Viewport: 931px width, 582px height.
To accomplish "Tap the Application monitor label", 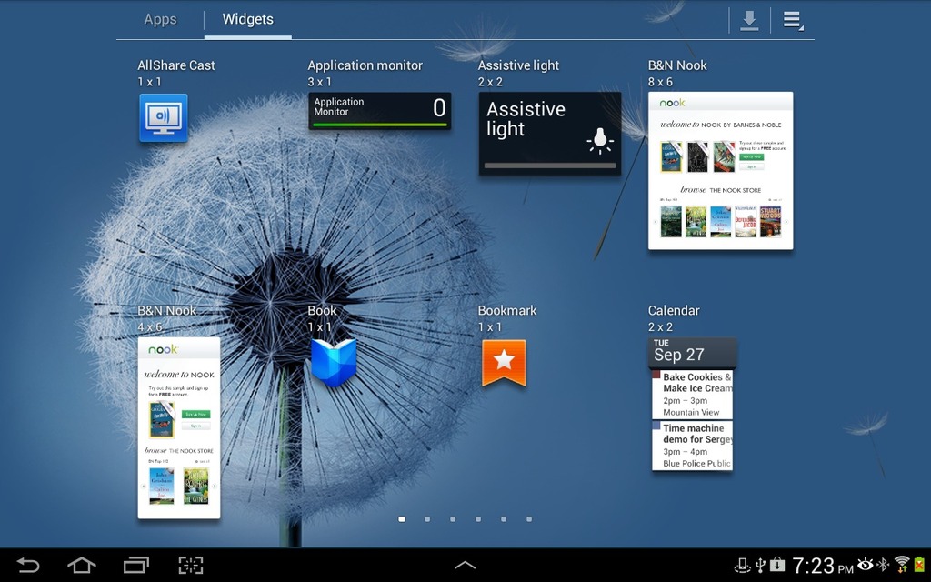I will click(365, 65).
